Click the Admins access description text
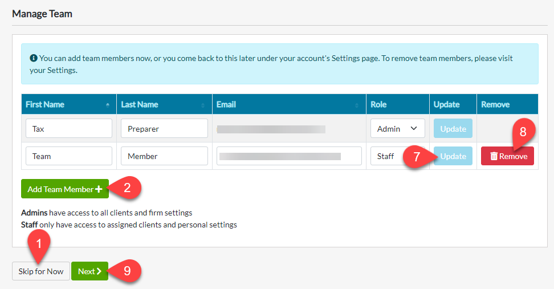Viewport: 554px width, 289px height. click(107, 213)
